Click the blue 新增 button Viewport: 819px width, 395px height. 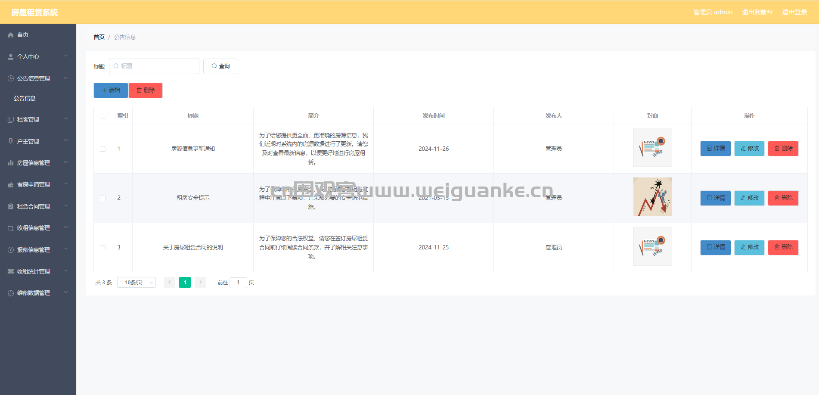tap(111, 90)
